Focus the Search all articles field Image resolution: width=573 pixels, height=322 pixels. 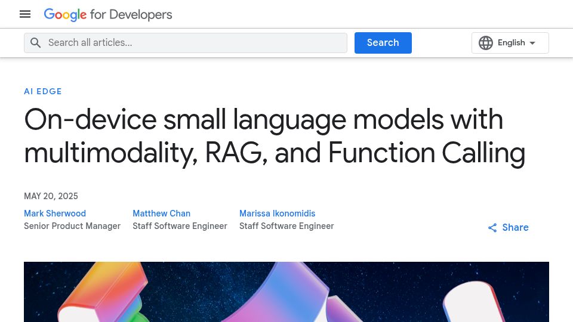point(186,43)
